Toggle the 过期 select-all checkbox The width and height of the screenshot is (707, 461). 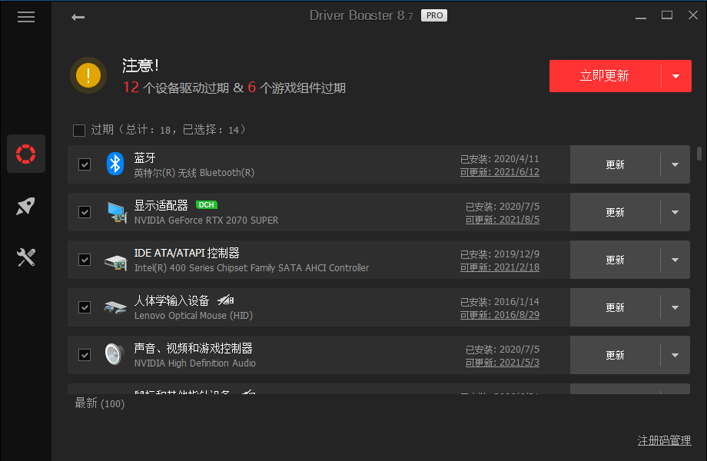point(78,130)
